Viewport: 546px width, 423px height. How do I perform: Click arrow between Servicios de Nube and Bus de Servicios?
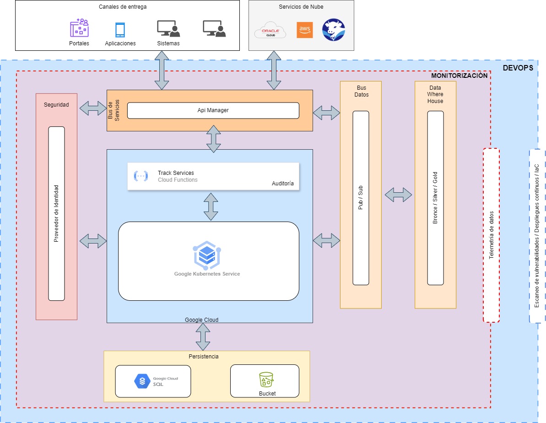pyautogui.click(x=274, y=70)
